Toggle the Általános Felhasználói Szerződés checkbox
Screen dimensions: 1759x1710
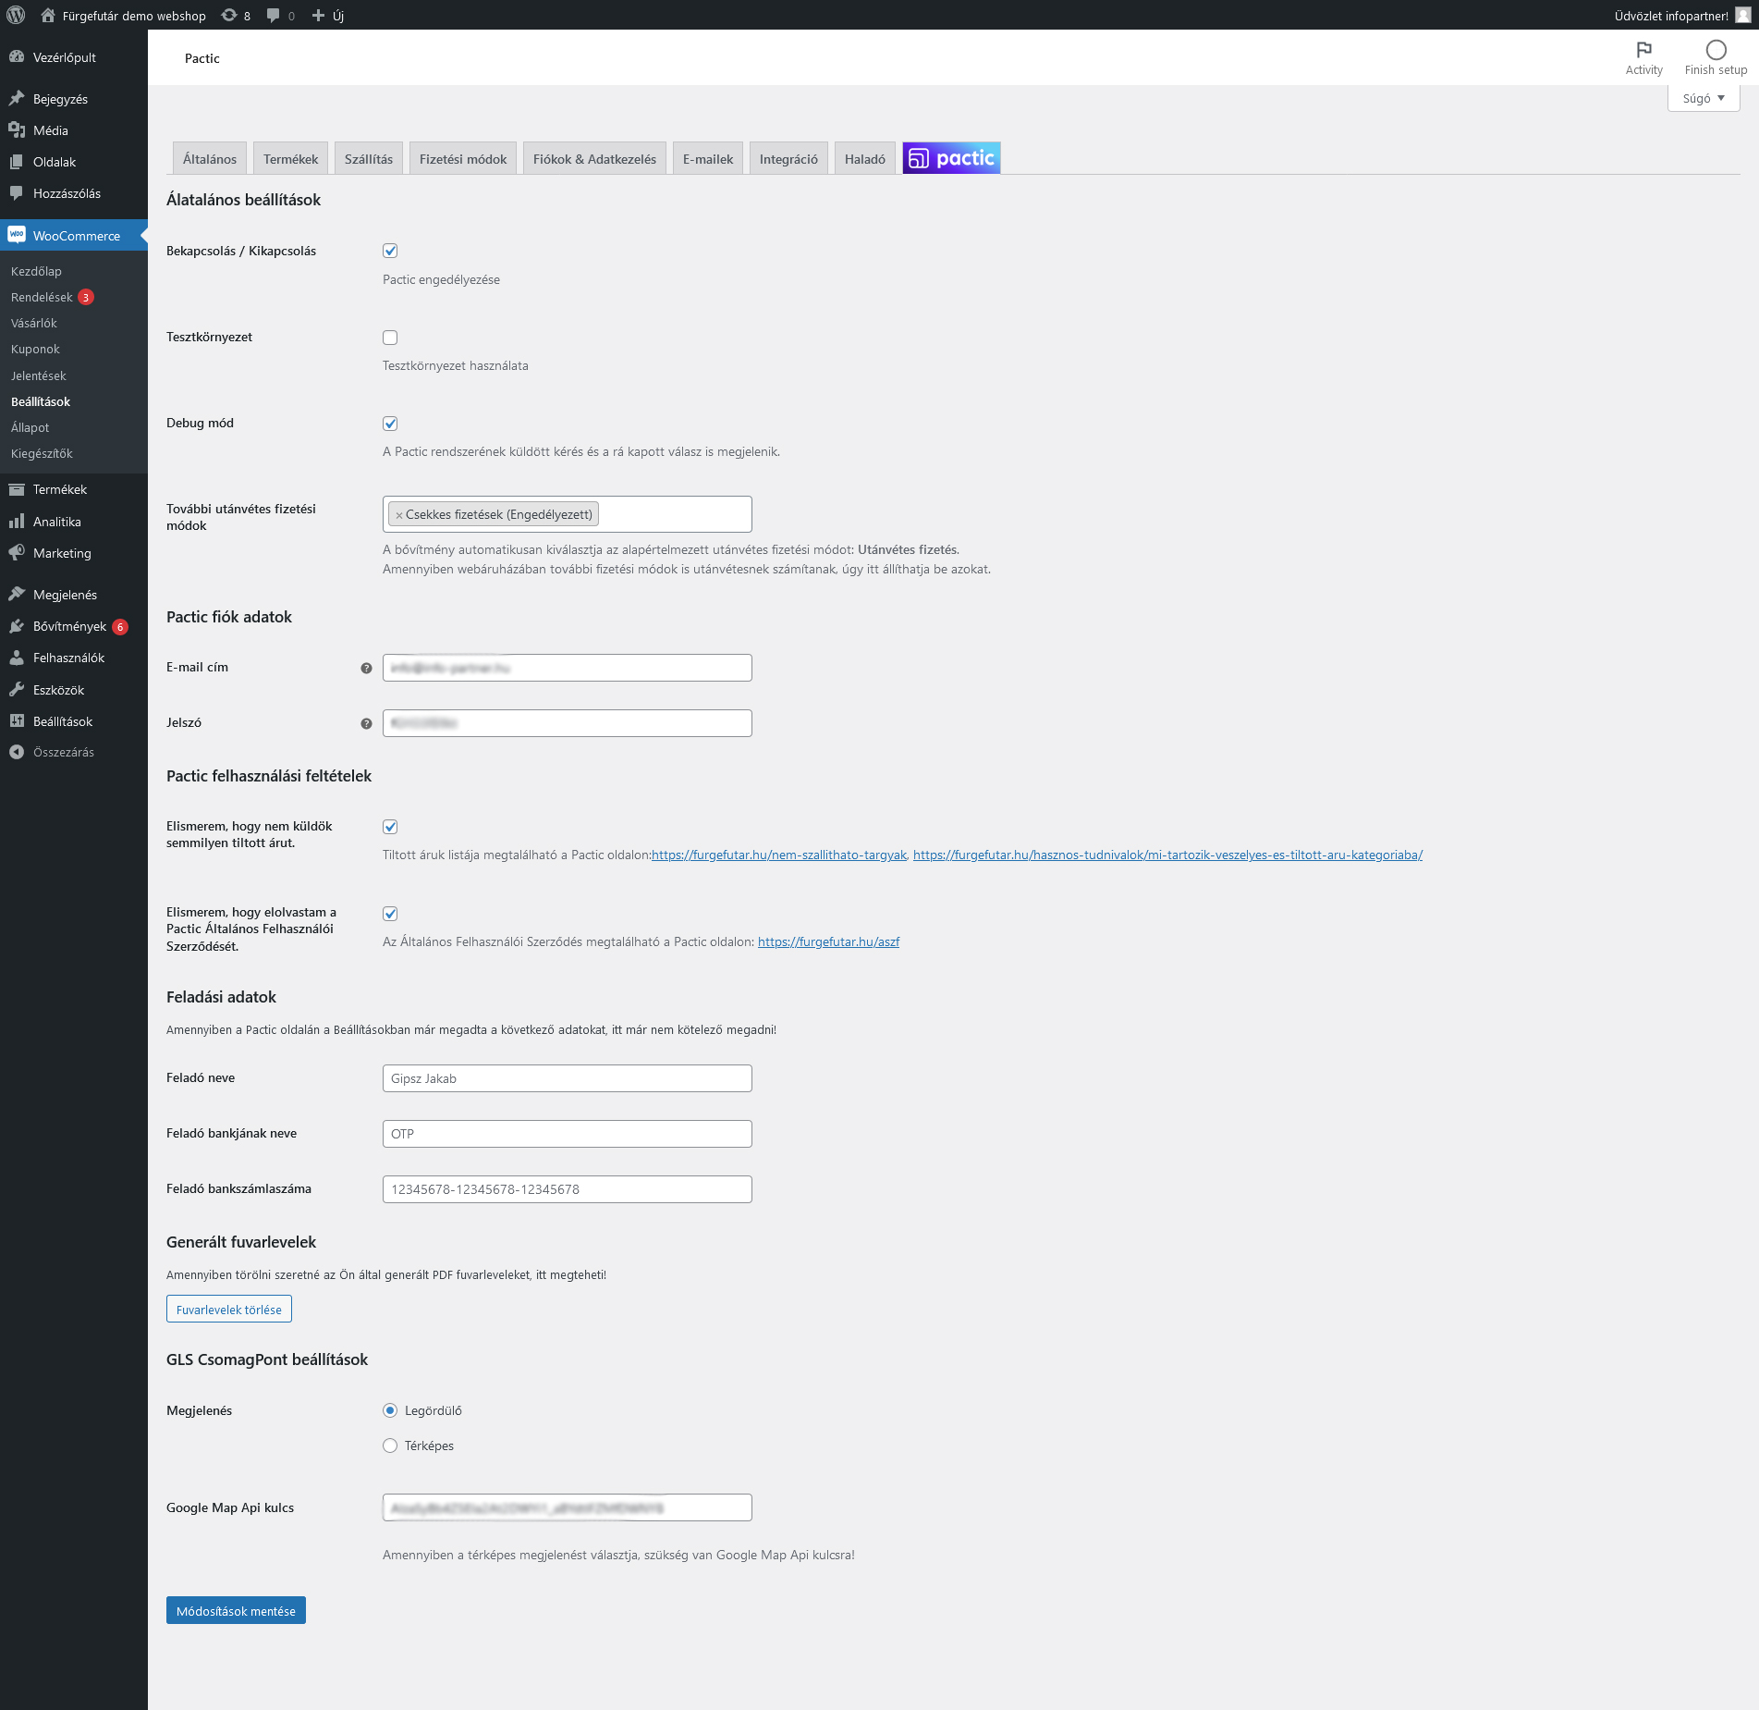pos(390,914)
